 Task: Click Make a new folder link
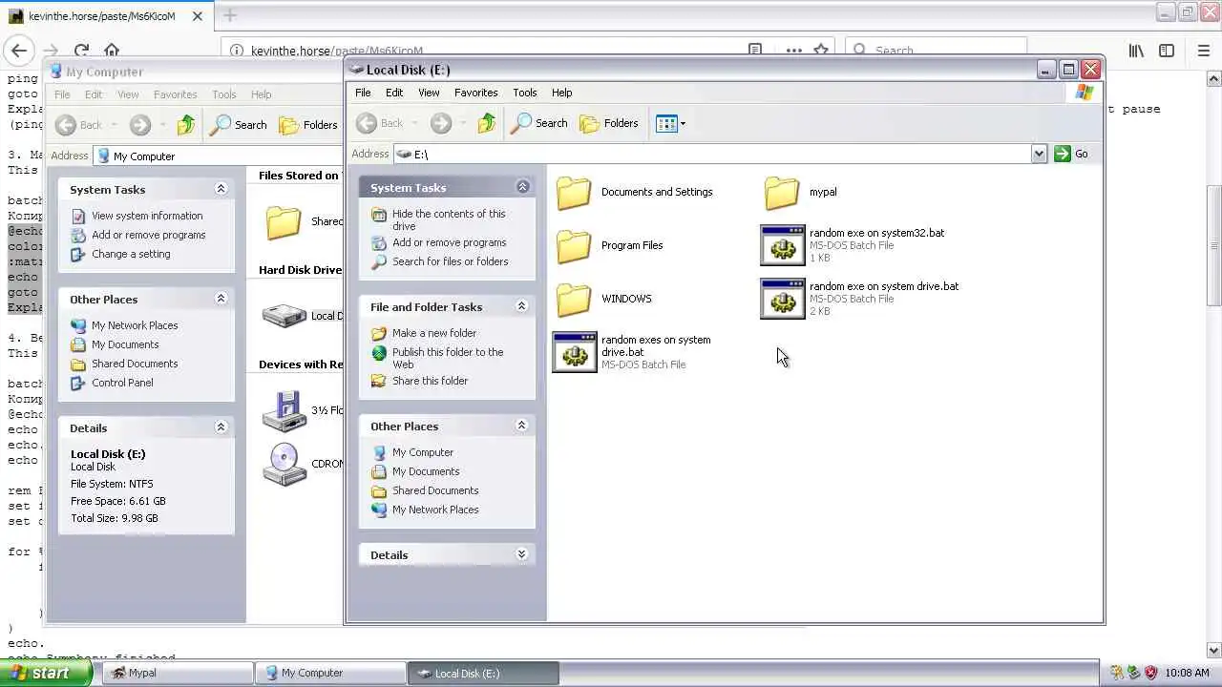pos(433,333)
